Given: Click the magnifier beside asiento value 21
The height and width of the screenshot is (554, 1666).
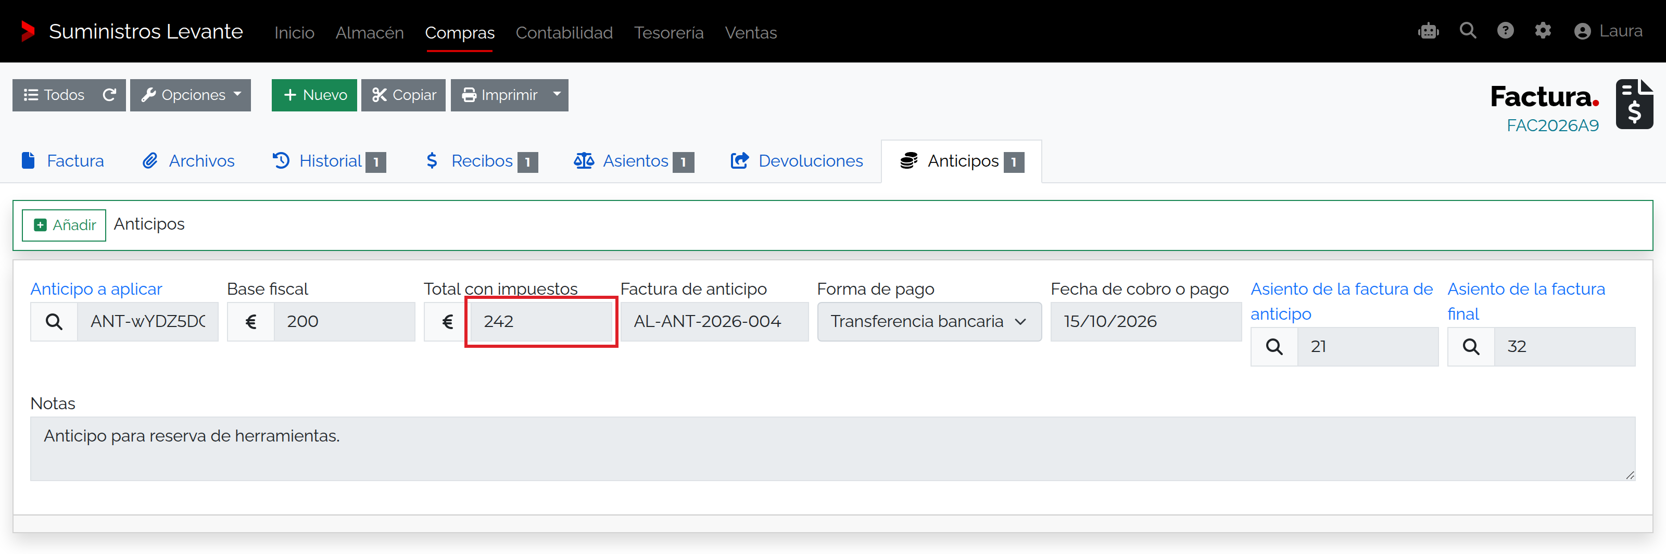Looking at the screenshot, I should point(1274,346).
